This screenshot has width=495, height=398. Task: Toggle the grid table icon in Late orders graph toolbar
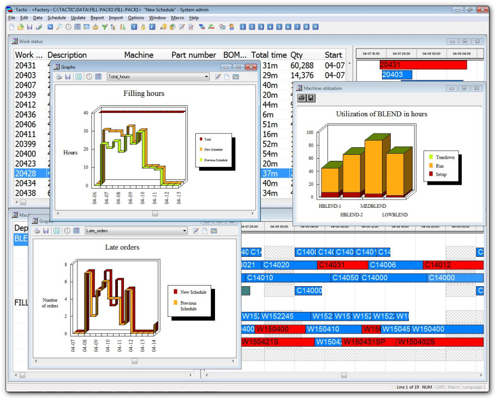76,231
